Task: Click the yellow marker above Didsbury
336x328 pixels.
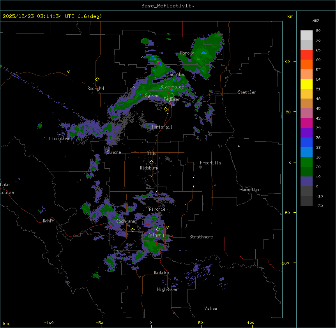Action: 151,162
